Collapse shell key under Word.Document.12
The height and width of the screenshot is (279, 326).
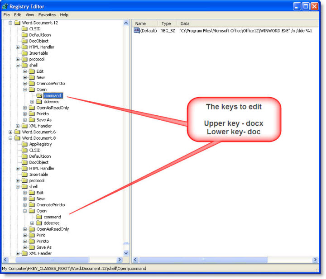coord(18,65)
